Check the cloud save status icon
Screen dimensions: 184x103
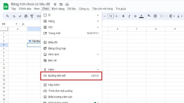pos(67,4)
